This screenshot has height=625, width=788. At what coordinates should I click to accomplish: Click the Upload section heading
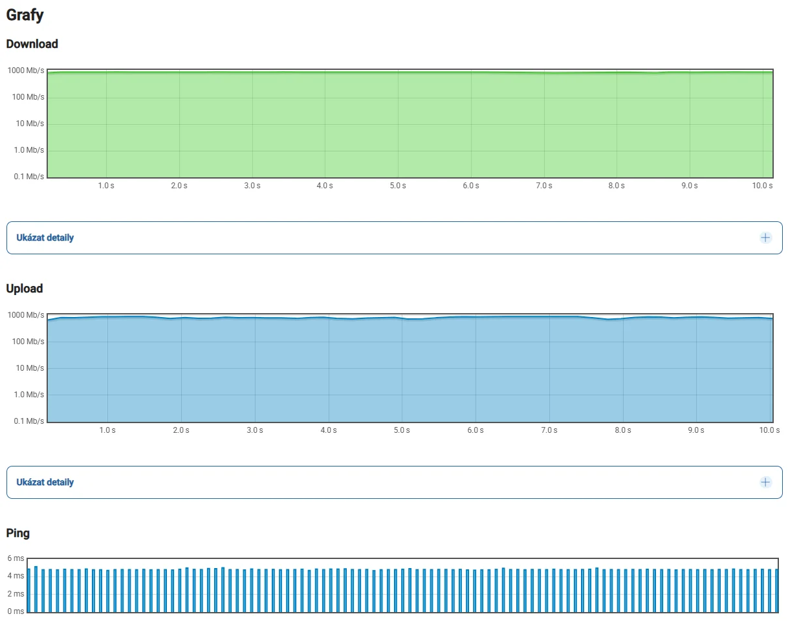[x=25, y=289]
